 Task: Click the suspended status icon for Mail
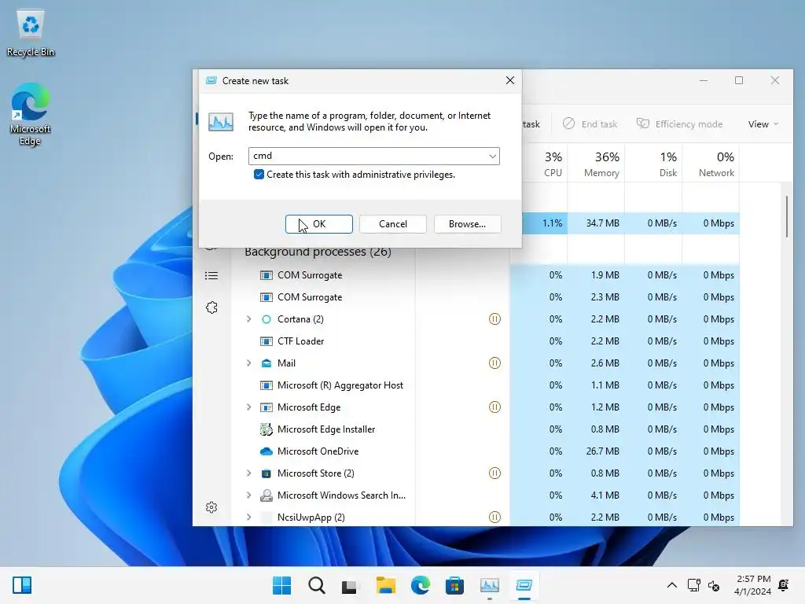(x=494, y=363)
